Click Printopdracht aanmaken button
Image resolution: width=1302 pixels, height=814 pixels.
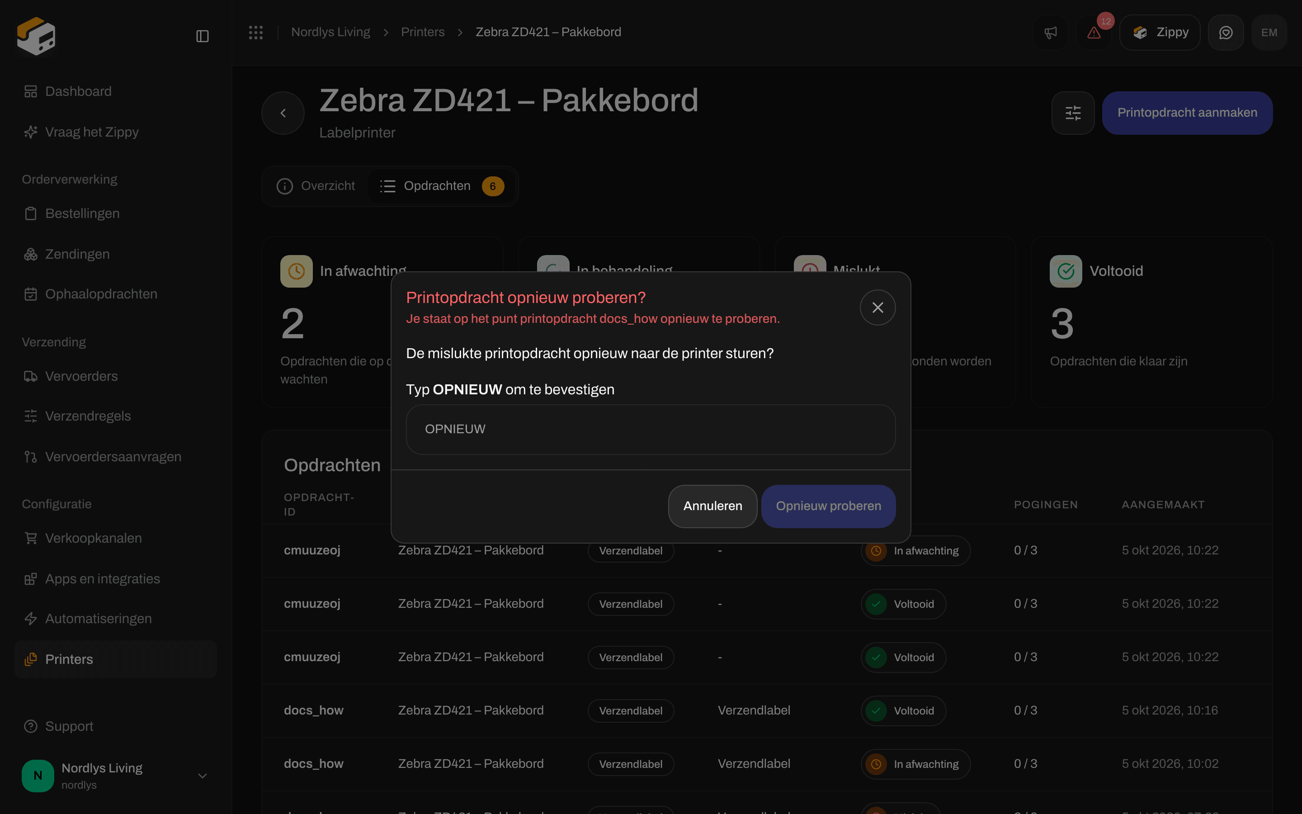coord(1187,113)
